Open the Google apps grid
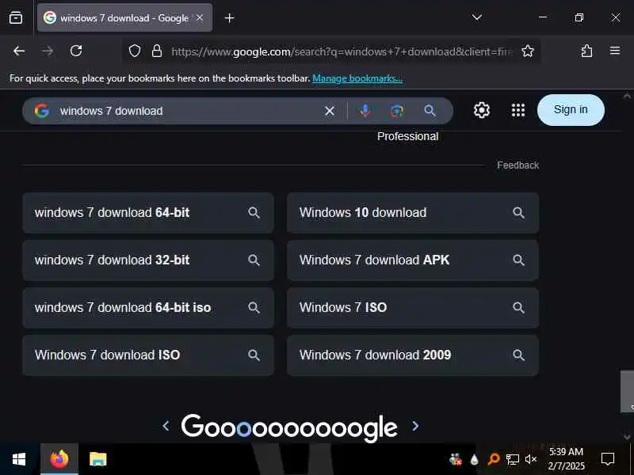Image resolution: width=634 pixels, height=475 pixels. pyautogui.click(x=518, y=110)
